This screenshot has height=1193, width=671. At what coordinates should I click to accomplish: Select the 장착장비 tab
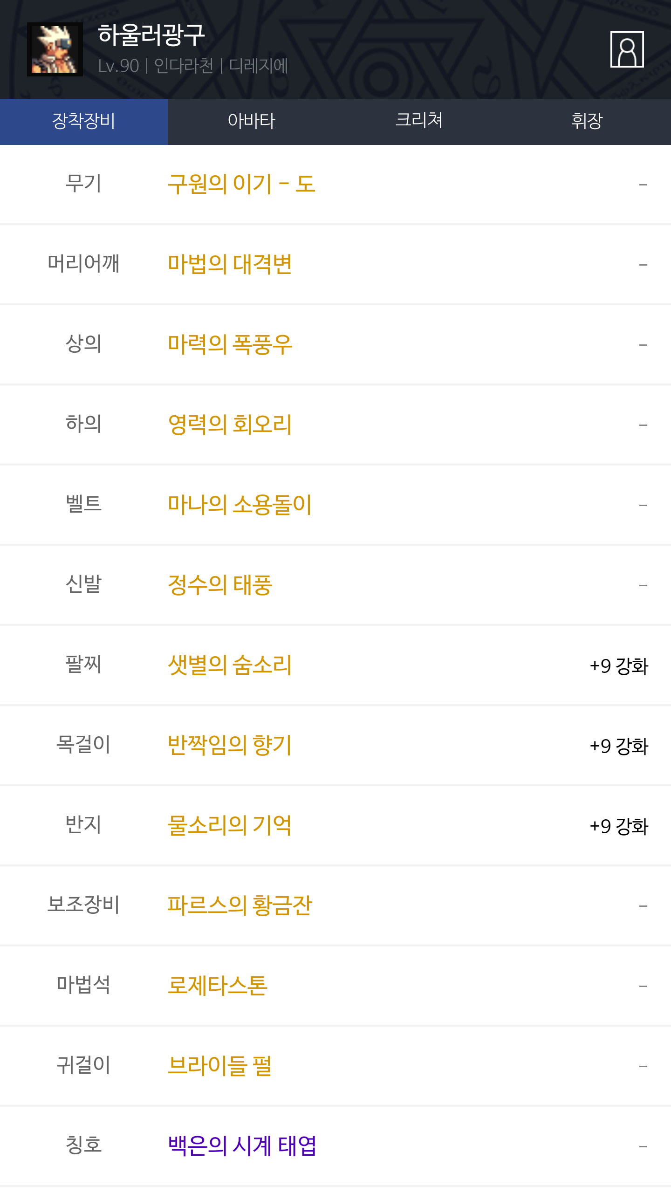pos(84,121)
